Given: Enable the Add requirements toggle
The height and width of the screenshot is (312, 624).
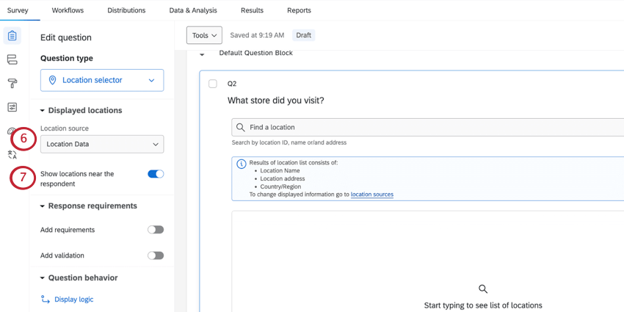Looking at the screenshot, I should (x=156, y=230).
